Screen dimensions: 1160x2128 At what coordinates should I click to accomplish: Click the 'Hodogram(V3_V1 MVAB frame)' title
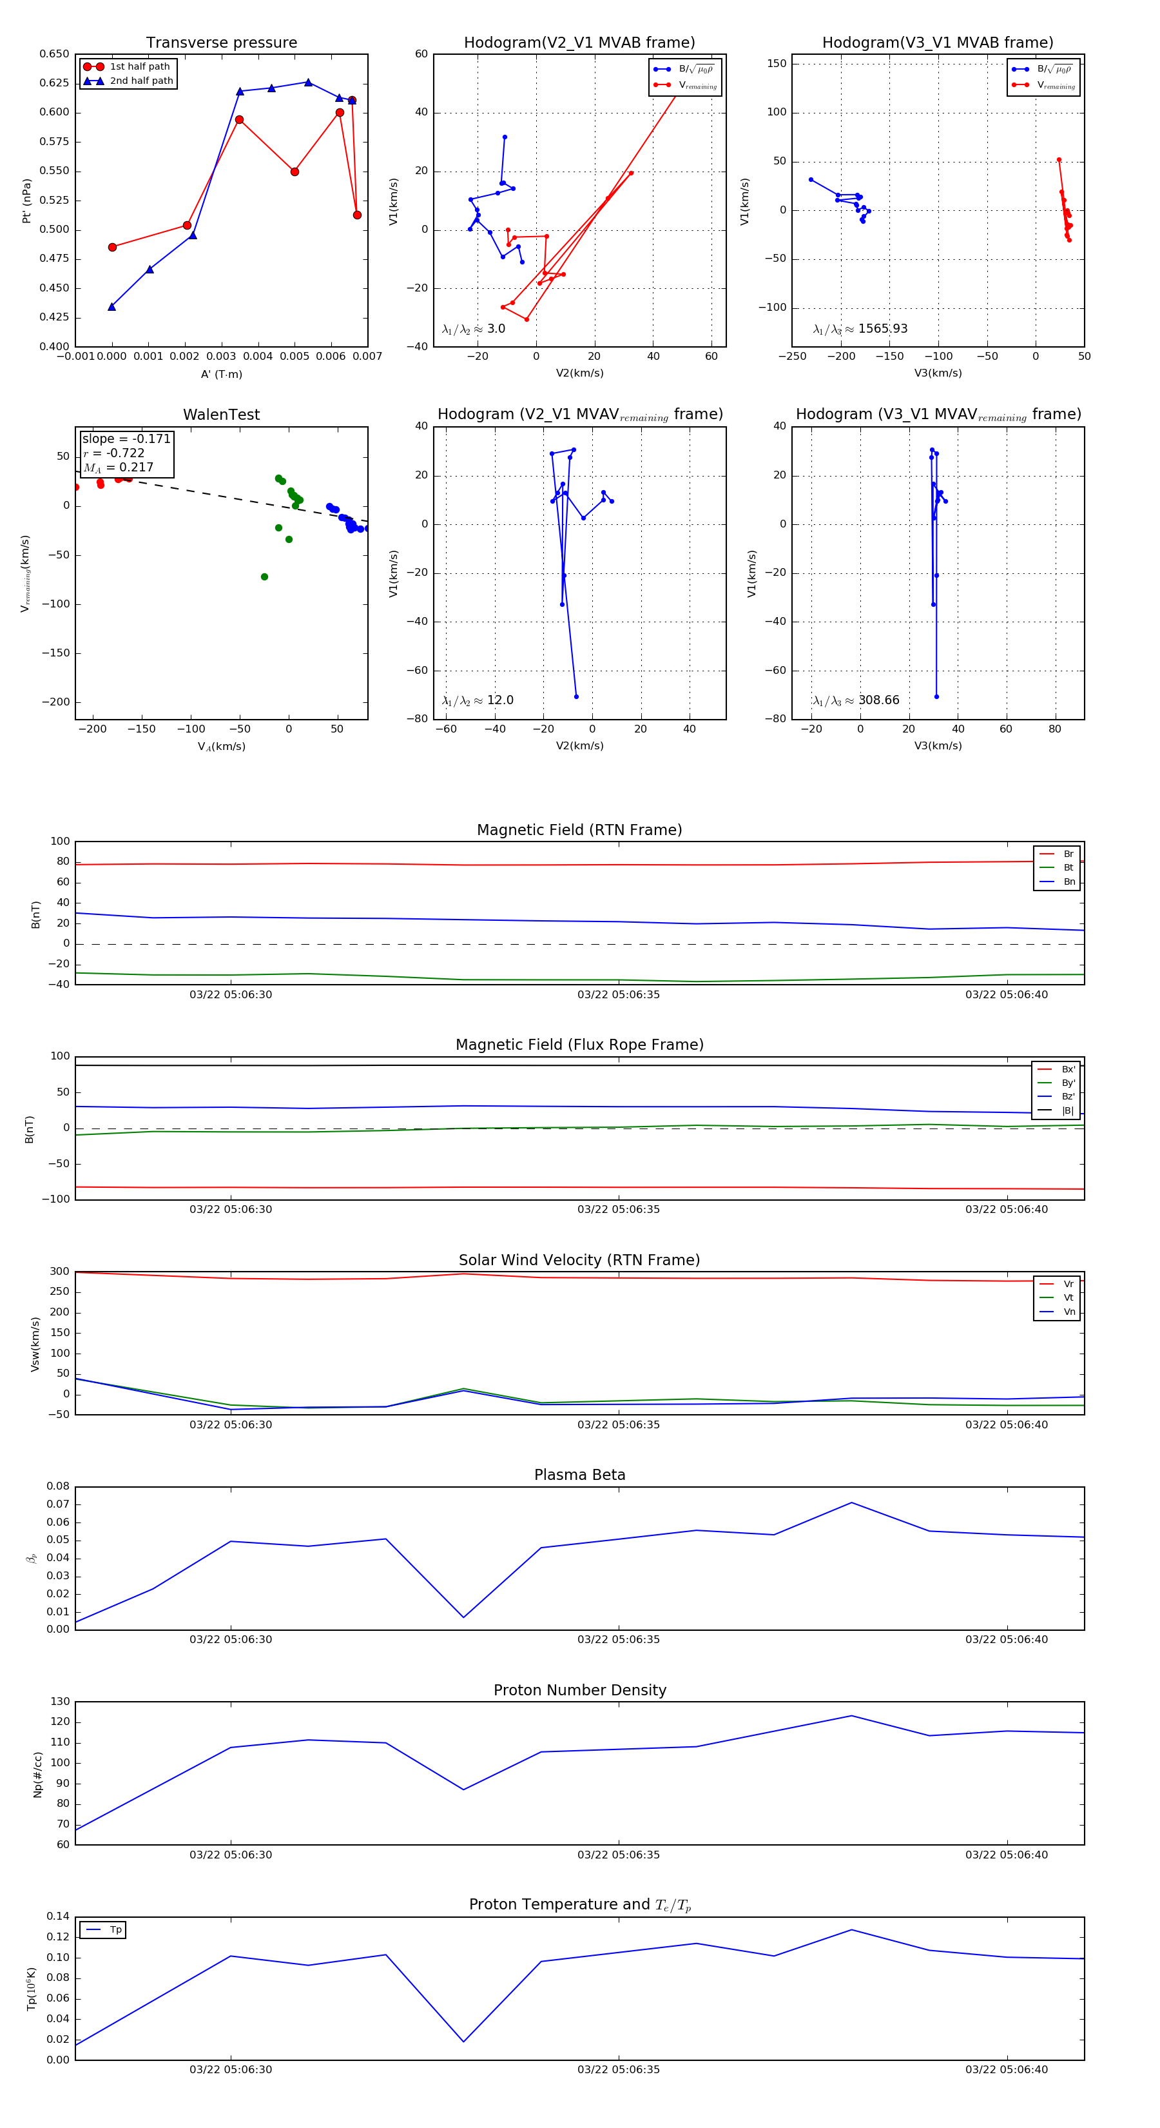[938, 42]
